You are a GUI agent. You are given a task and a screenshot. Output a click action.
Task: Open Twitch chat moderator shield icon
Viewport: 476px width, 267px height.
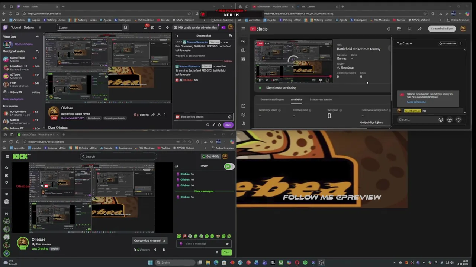click(x=208, y=125)
